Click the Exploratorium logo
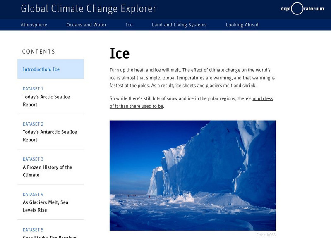The image size is (331, 238). 302,8
